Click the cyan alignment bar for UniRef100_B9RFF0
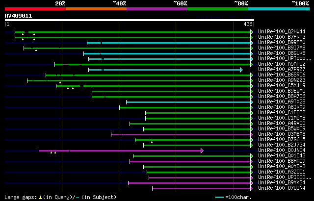 [x=169, y=43]
